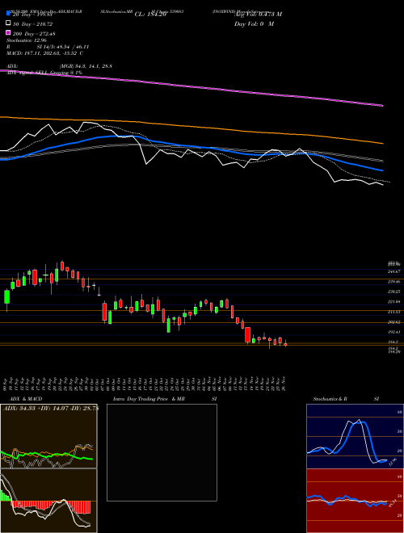Click the 221.94 price axis label
404x533 pixels.
pos(394,302)
